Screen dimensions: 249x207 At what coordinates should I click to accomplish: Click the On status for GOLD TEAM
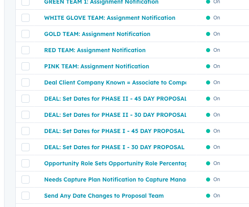coord(216,34)
